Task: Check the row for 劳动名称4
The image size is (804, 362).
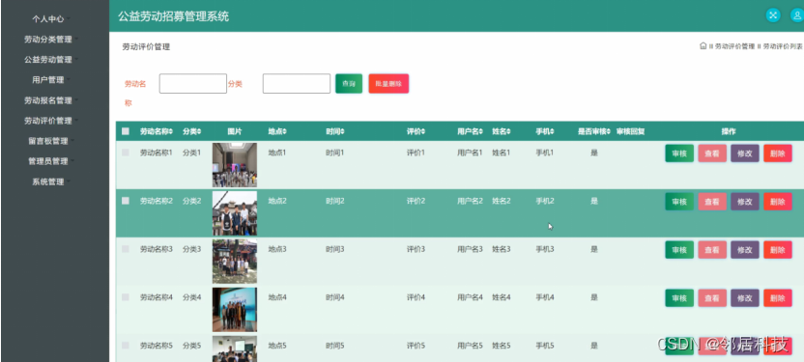Action: coord(126,297)
